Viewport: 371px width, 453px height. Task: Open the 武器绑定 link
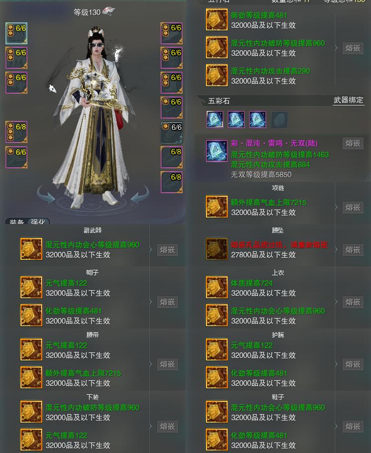point(348,100)
